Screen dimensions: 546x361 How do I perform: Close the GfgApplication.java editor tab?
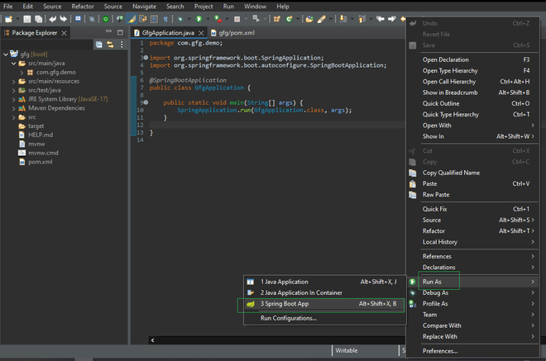pyautogui.click(x=202, y=32)
